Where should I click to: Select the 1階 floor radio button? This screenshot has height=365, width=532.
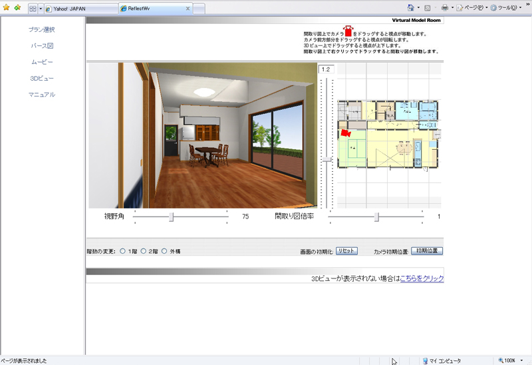point(123,251)
